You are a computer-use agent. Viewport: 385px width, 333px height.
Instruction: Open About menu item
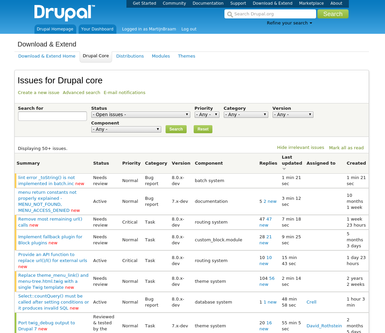336,3
